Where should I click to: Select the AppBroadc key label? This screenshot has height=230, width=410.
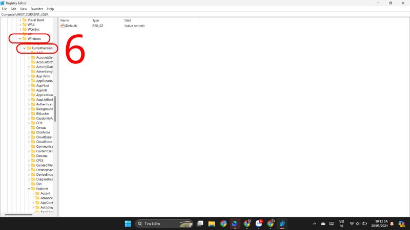(x=45, y=81)
